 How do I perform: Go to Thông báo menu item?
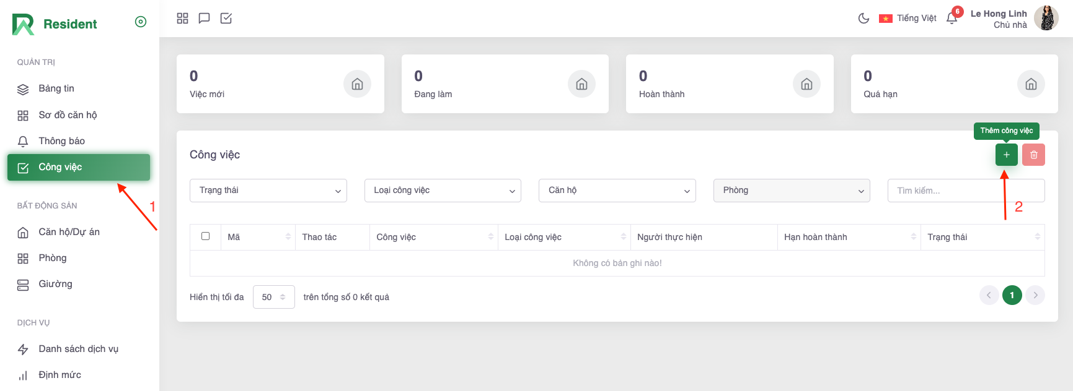pos(61,141)
